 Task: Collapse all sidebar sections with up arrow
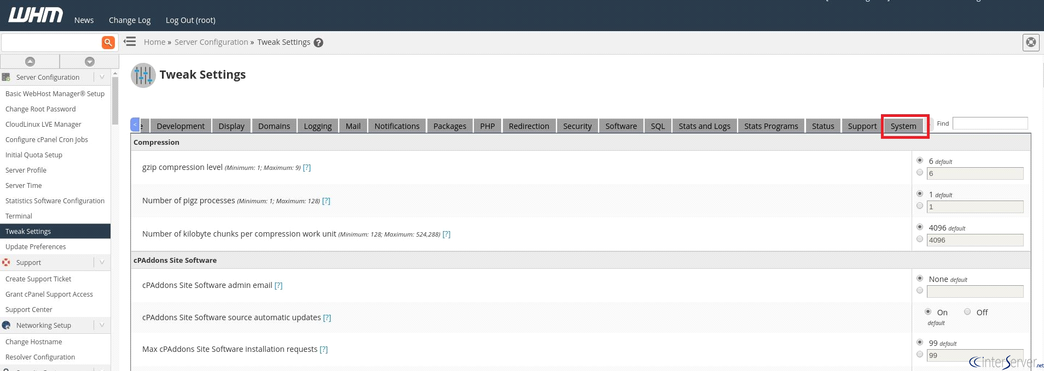coord(30,62)
